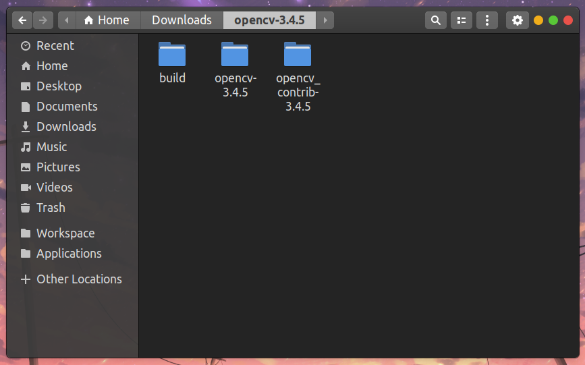Close window with the red button
585x365 pixels.
[x=568, y=20]
